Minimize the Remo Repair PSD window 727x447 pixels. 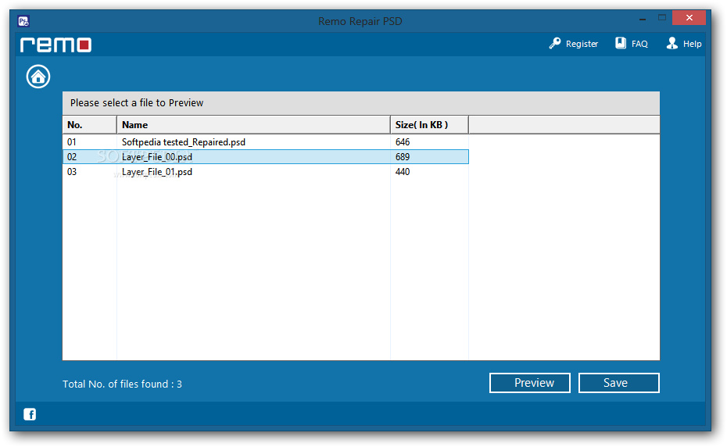[642, 19]
